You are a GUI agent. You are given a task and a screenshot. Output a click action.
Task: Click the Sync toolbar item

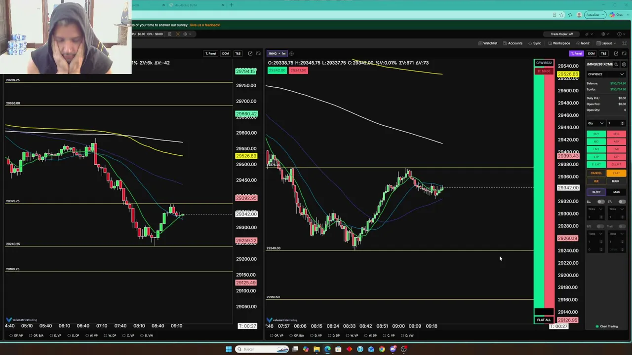pyautogui.click(x=535, y=43)
